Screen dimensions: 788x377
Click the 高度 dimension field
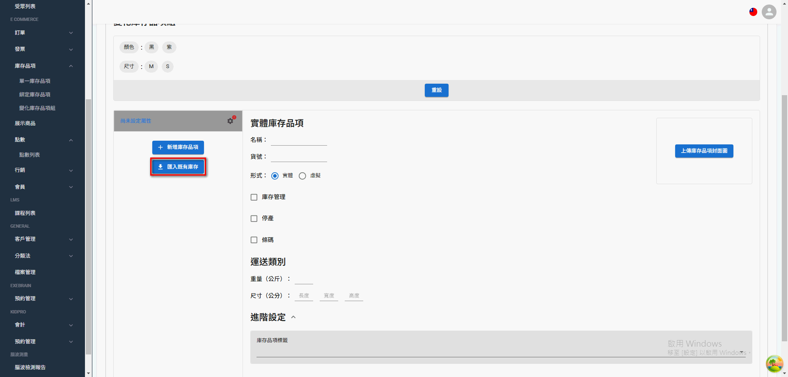point(354,296)
